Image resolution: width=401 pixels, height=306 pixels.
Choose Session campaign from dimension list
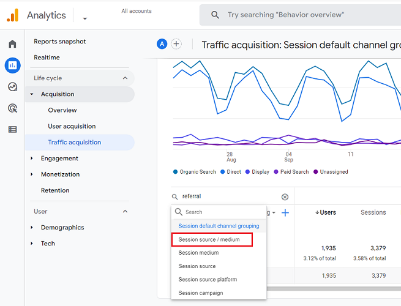tap(201, 293)
